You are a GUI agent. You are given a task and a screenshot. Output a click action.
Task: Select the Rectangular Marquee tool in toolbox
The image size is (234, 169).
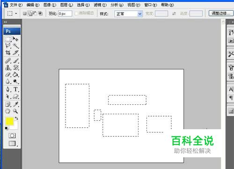click(x=8, y=39)
